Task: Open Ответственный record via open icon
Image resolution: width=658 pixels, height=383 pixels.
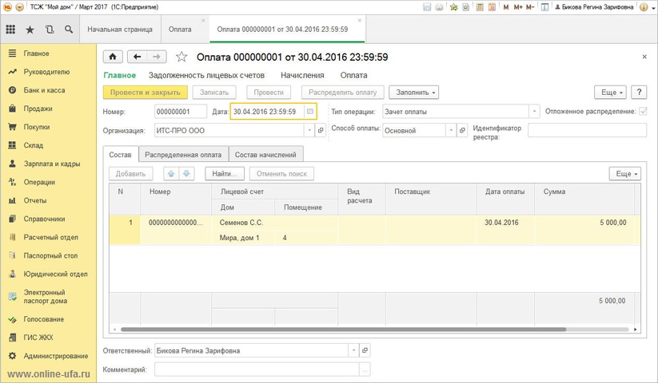Action: click(x=365, y=350)
